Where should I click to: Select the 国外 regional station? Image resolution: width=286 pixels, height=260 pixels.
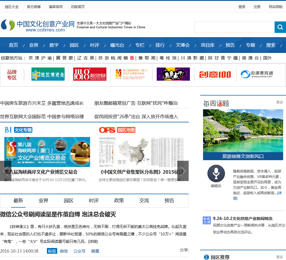pos(267,58)
